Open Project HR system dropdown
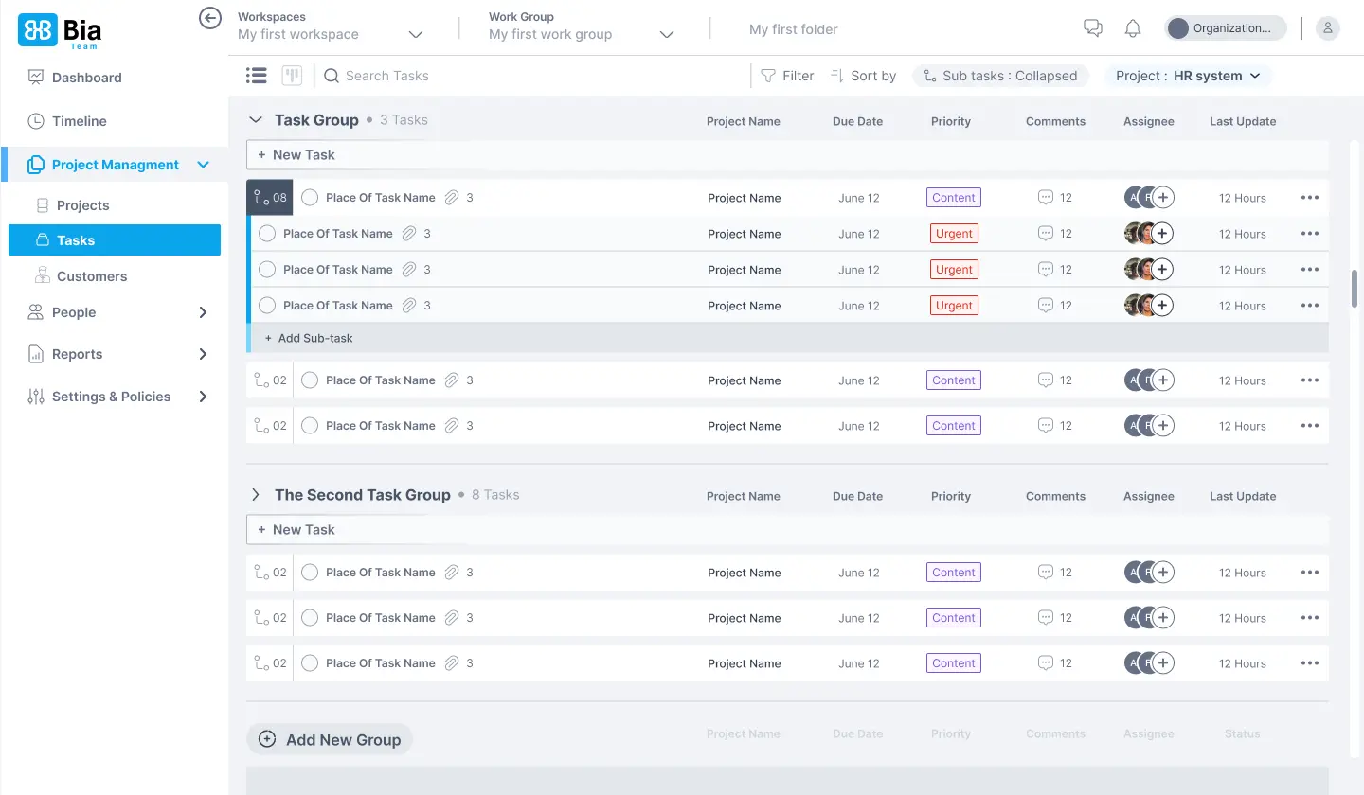 click(x=1188, y=76)
